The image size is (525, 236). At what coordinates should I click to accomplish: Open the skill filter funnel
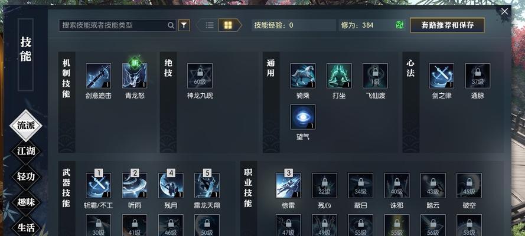tap(184, 25)
